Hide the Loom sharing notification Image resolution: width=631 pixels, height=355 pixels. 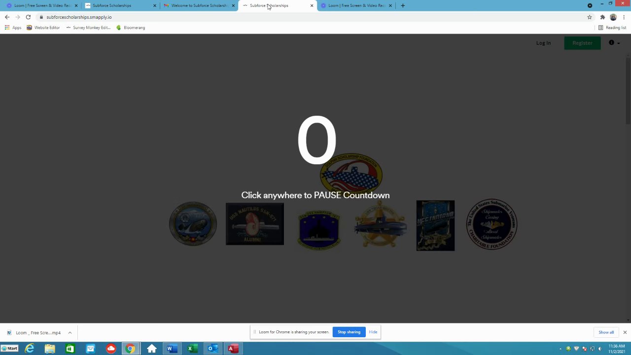pyautogui.click(x=373, y=332)
